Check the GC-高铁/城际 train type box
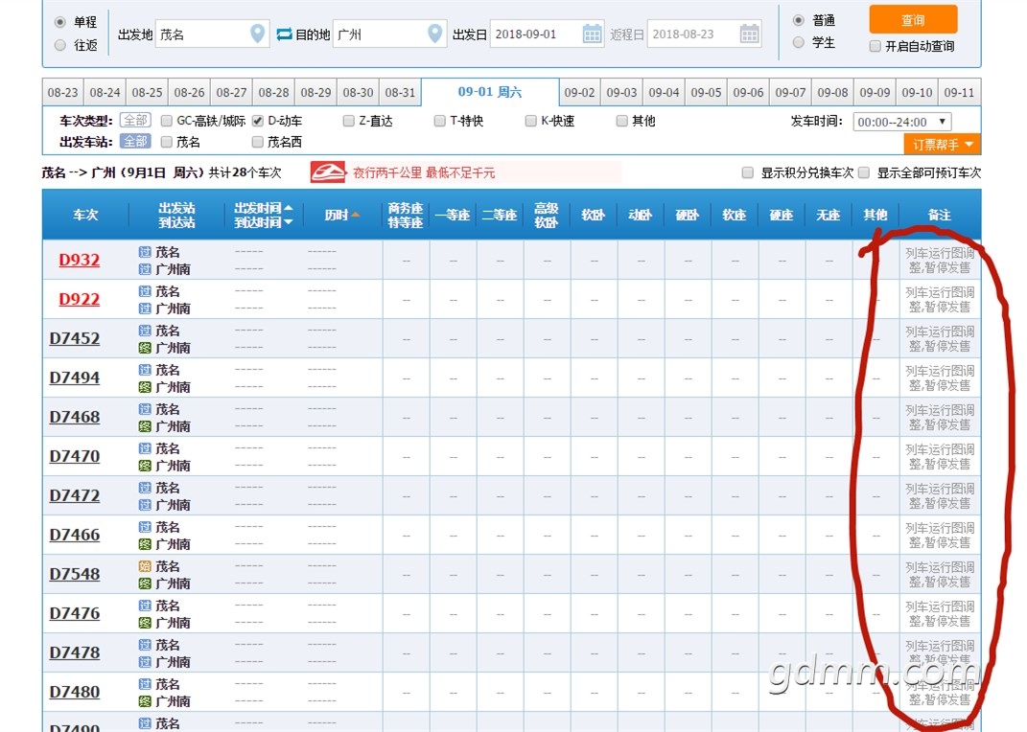The image size is (1027, 732). click(166, 121)
